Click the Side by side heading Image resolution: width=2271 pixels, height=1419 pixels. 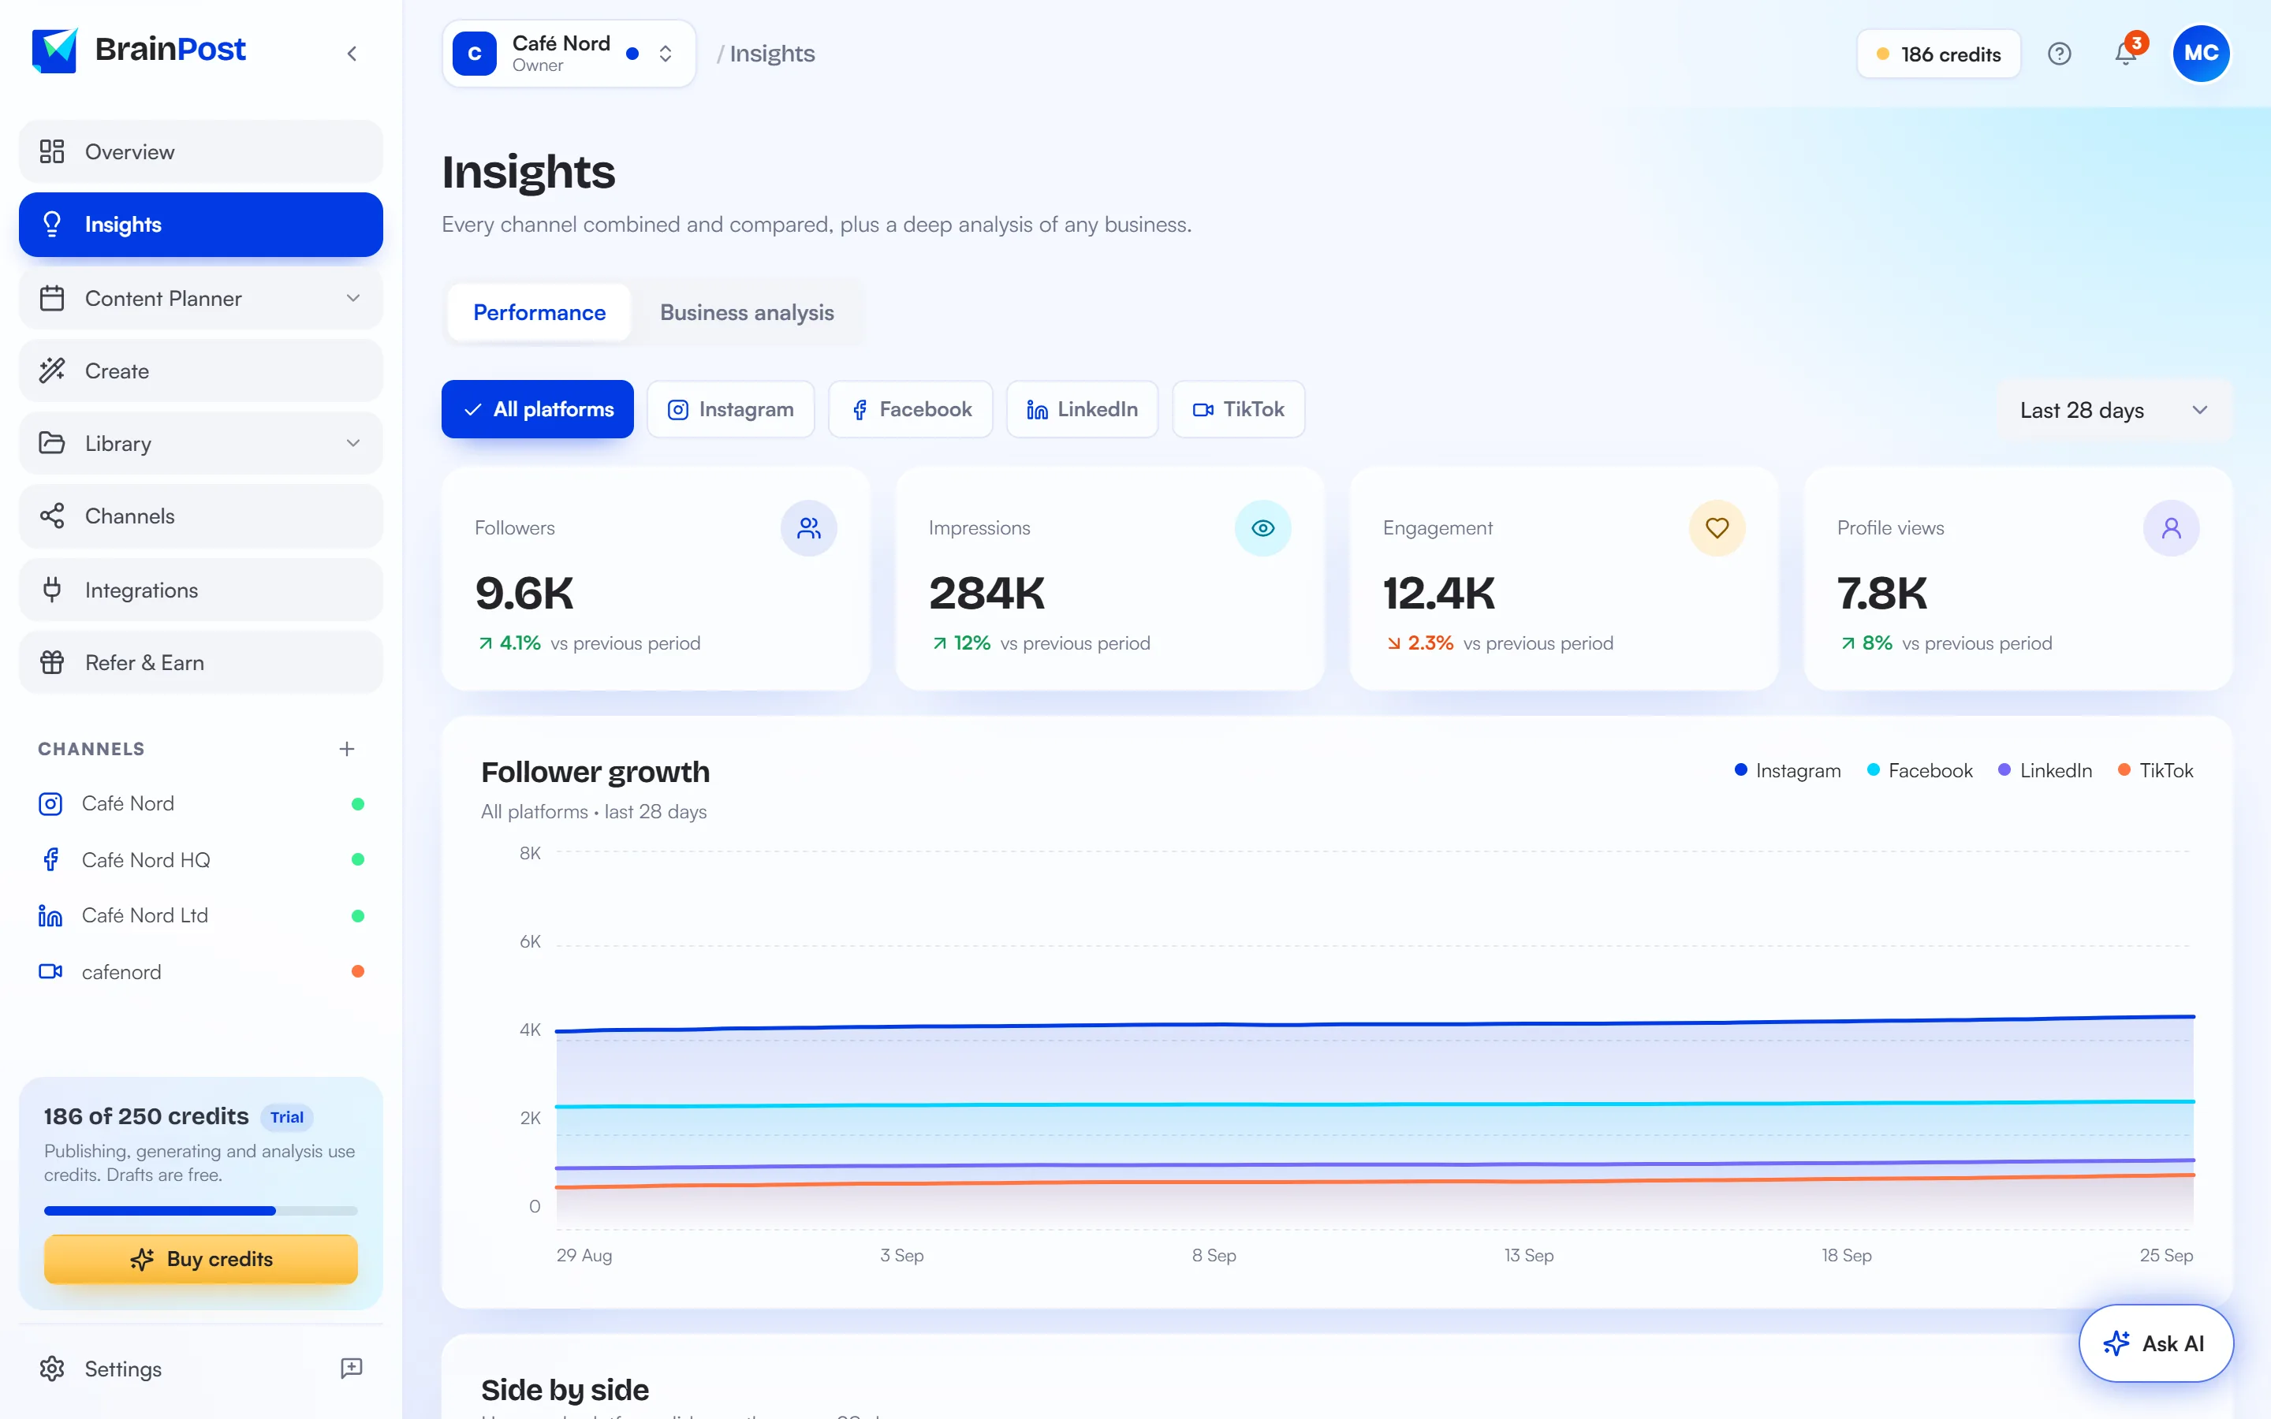[x=565, y=1390]
